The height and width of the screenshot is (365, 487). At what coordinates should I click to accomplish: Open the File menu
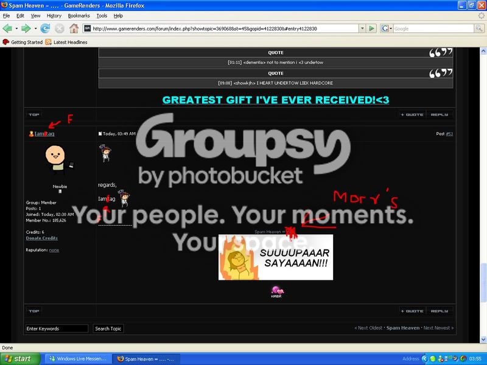coord(6,16)
